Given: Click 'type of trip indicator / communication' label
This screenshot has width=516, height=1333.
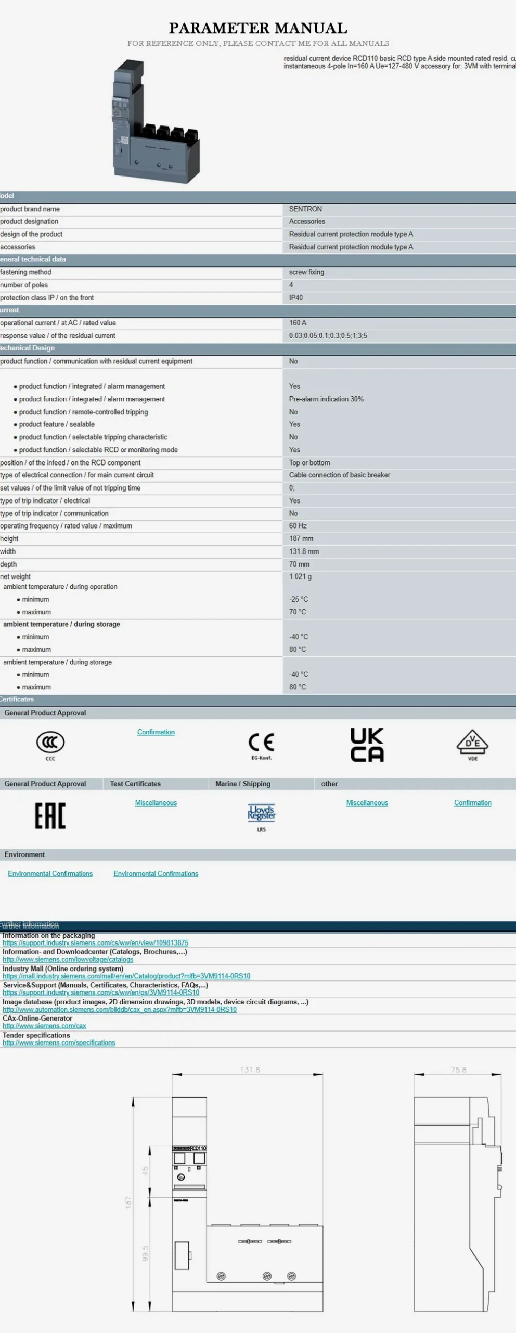Looking at the screenshot, I should point(54,513).
